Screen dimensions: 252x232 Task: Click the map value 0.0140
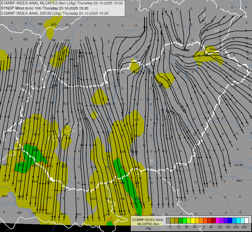click(x=238, y=165)
